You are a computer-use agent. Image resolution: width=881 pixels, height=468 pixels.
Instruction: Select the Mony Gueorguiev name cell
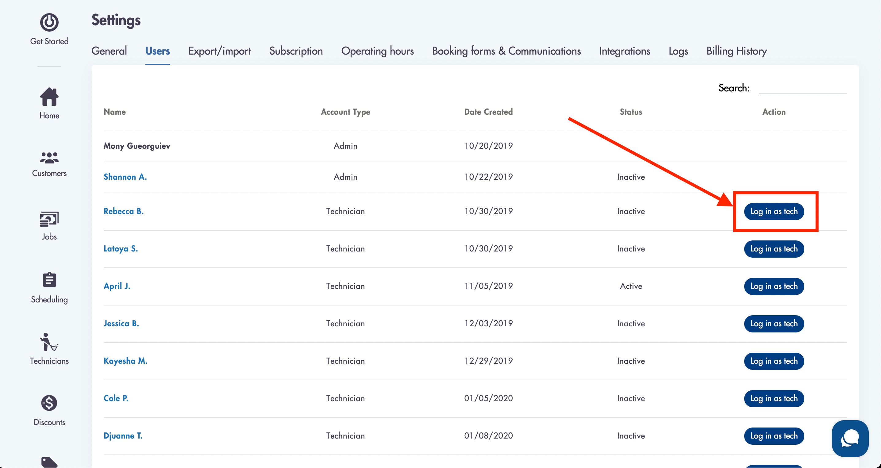tap(137, 146)
